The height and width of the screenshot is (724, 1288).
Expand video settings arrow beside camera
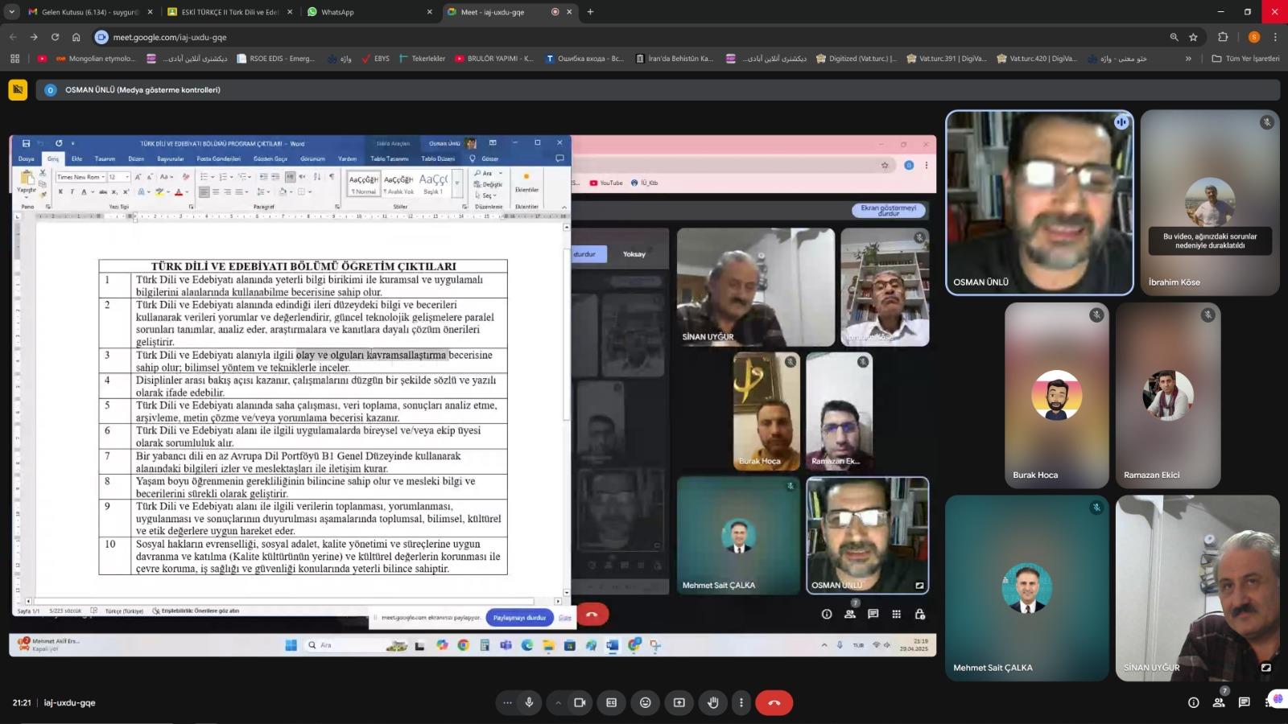(558, 702)
